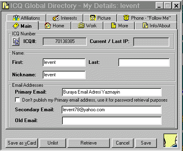183x151 pixels.
Task: Click the Current / Last IP field
Action: coord(151,42)
